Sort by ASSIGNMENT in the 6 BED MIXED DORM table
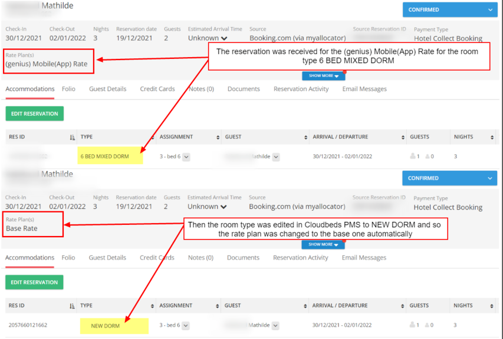 pyautogui.click(x=218, y=137)
